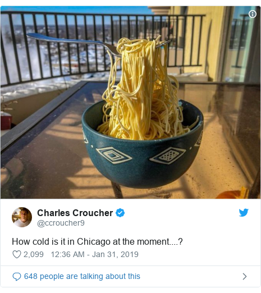
Task: Open Charles Croucher's profile avatar
Action: pyautogui.click(x=22, y=217)
